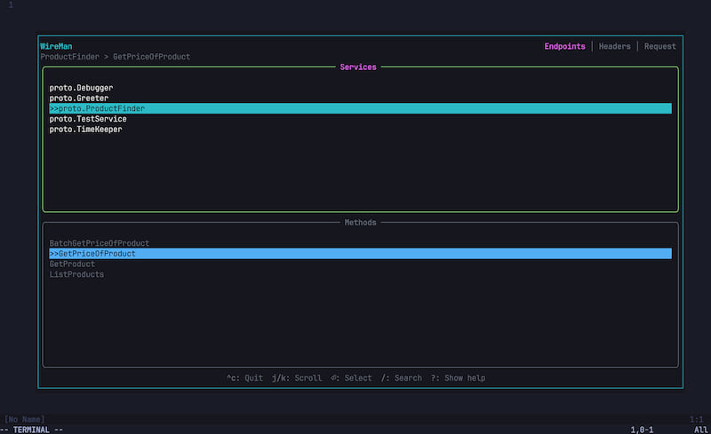Open the Request tab
Viewport: 711px width, 434px height.
click(x=659, y=46)
